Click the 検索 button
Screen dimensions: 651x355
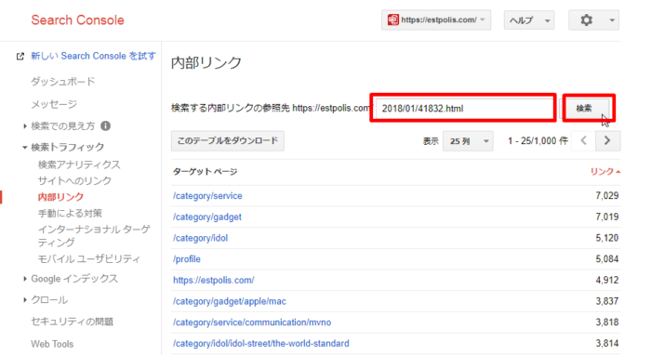pos(584,108)
